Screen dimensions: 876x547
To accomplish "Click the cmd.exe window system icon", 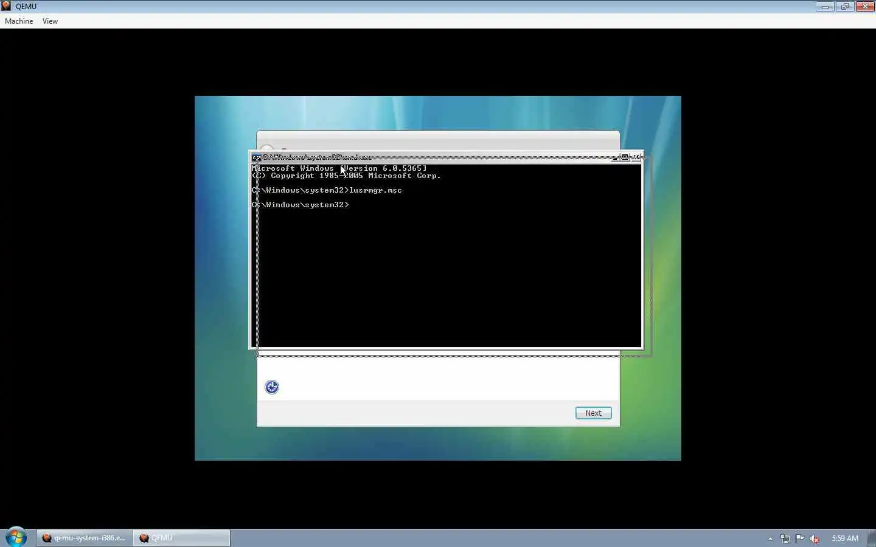I will click(x=255, y=157).
